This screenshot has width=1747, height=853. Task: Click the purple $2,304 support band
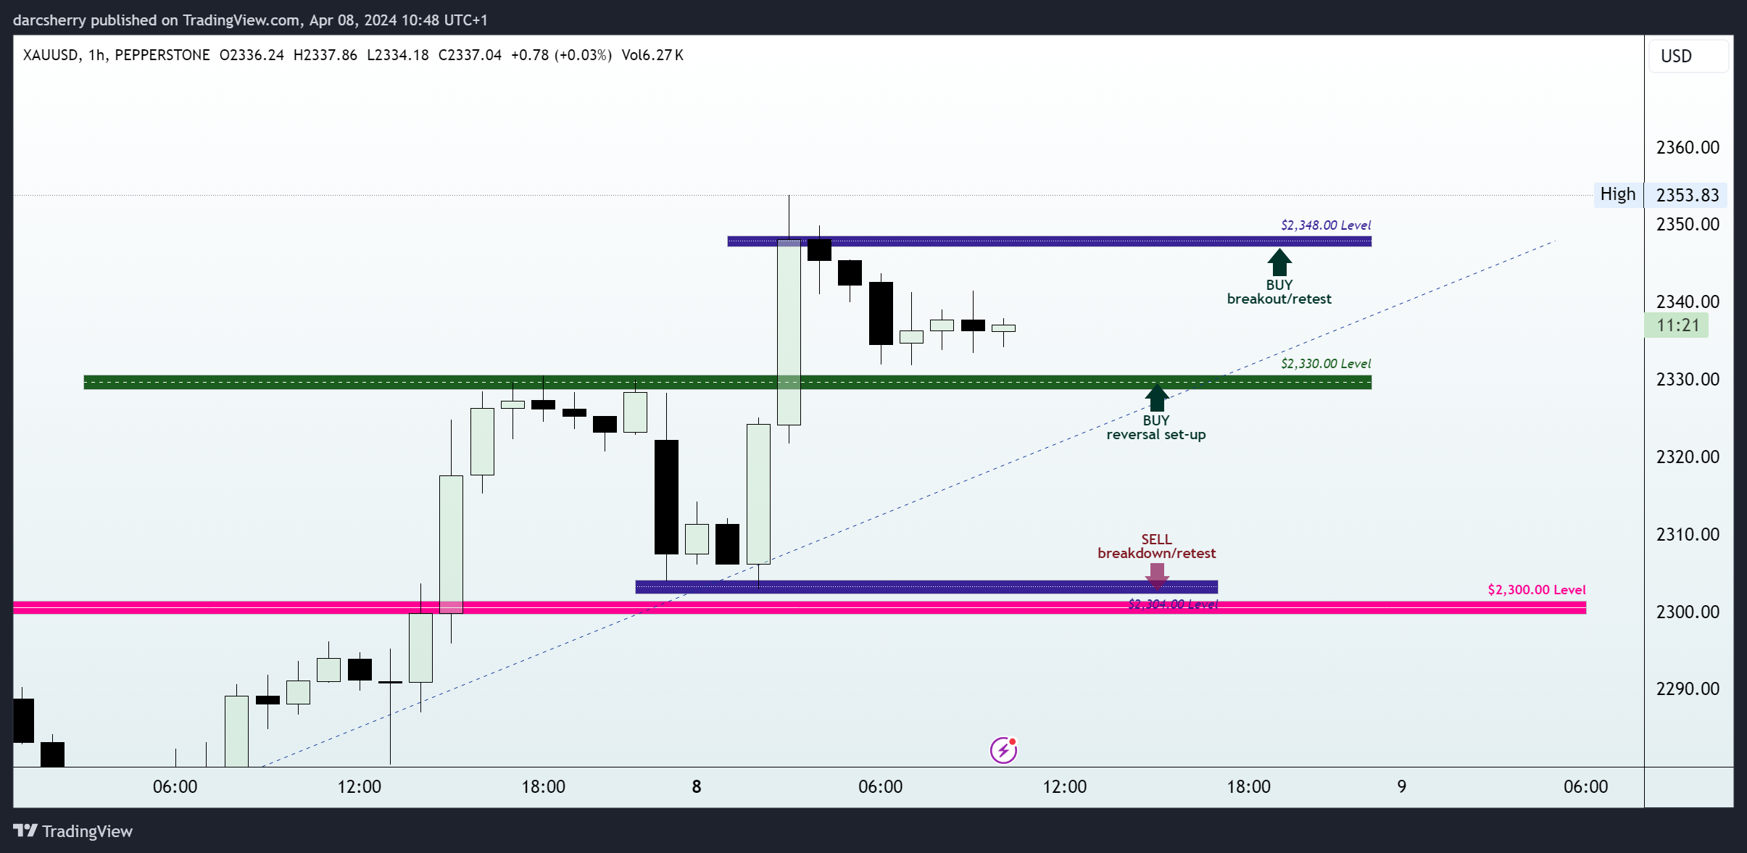926,587
